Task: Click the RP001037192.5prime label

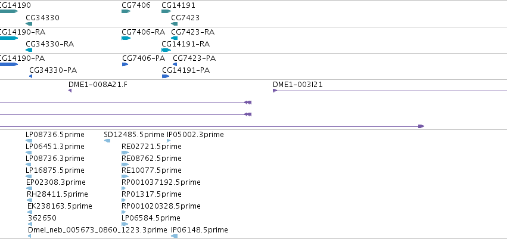Action: (161, 182)
